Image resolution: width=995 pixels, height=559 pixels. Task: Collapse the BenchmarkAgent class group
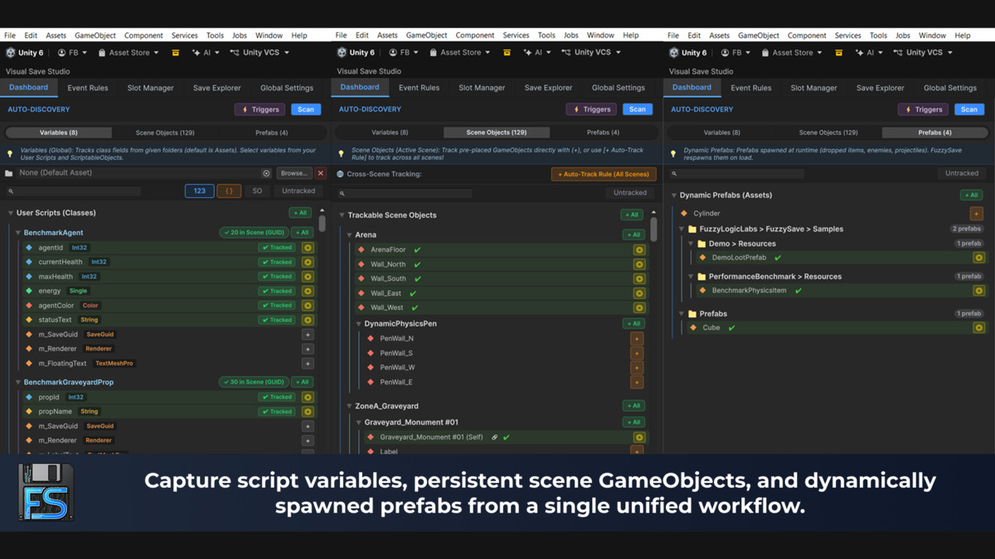tap(18, 233)
